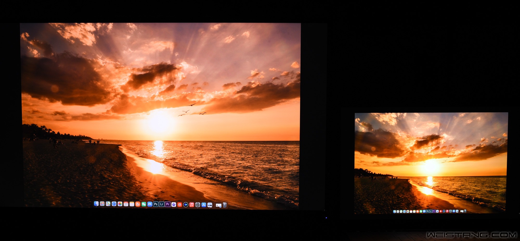Open Safari in the large display's Dock
The height and width of the screenshot is (241, 520).
coord(114,204)
